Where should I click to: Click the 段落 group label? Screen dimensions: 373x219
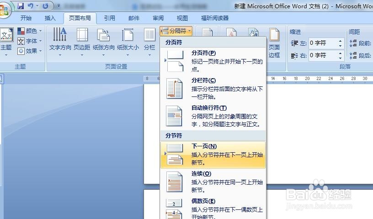(x=345, y=66)
